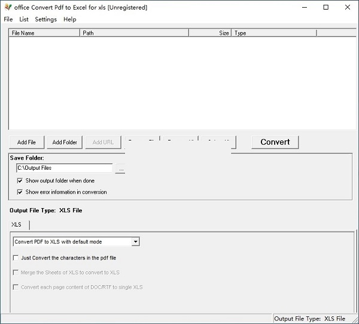Sort list by Type column header
Screen dimensions: 359x324
point(274,33)
